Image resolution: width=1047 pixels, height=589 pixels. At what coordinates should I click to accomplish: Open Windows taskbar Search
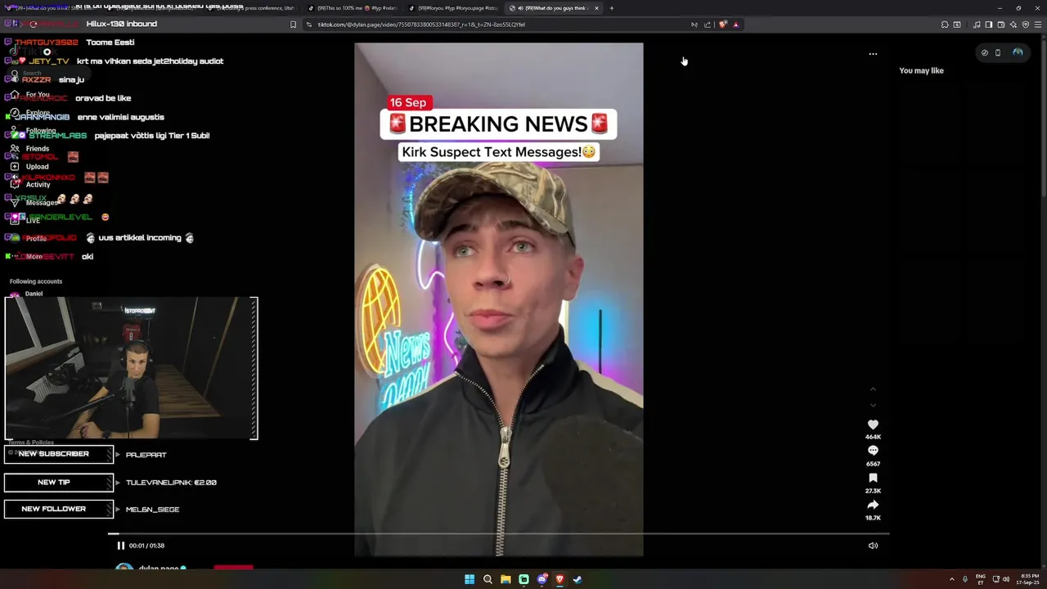tap(488, 579)
